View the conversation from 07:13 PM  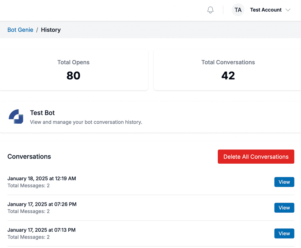coord(284,233)
